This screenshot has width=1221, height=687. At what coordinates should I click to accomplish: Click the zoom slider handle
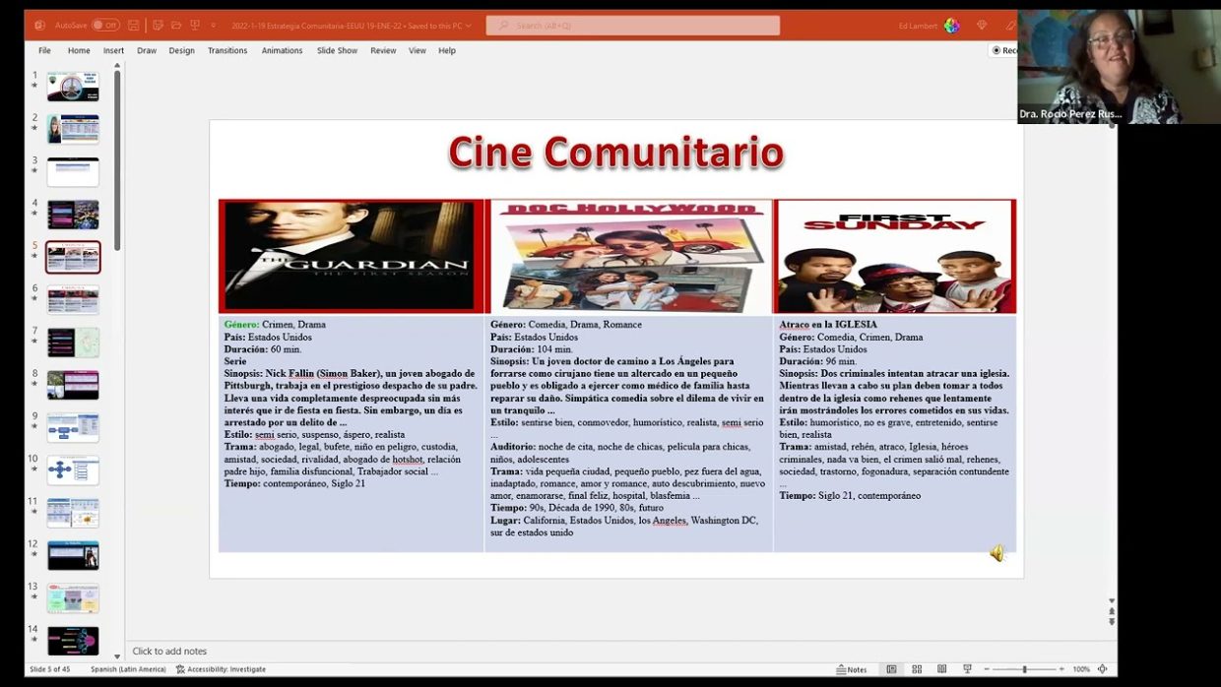[x=1024, y=669]
